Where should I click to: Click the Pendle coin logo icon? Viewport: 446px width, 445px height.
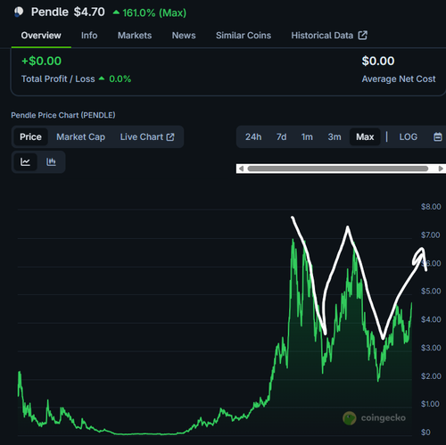(x=19, y=12)
